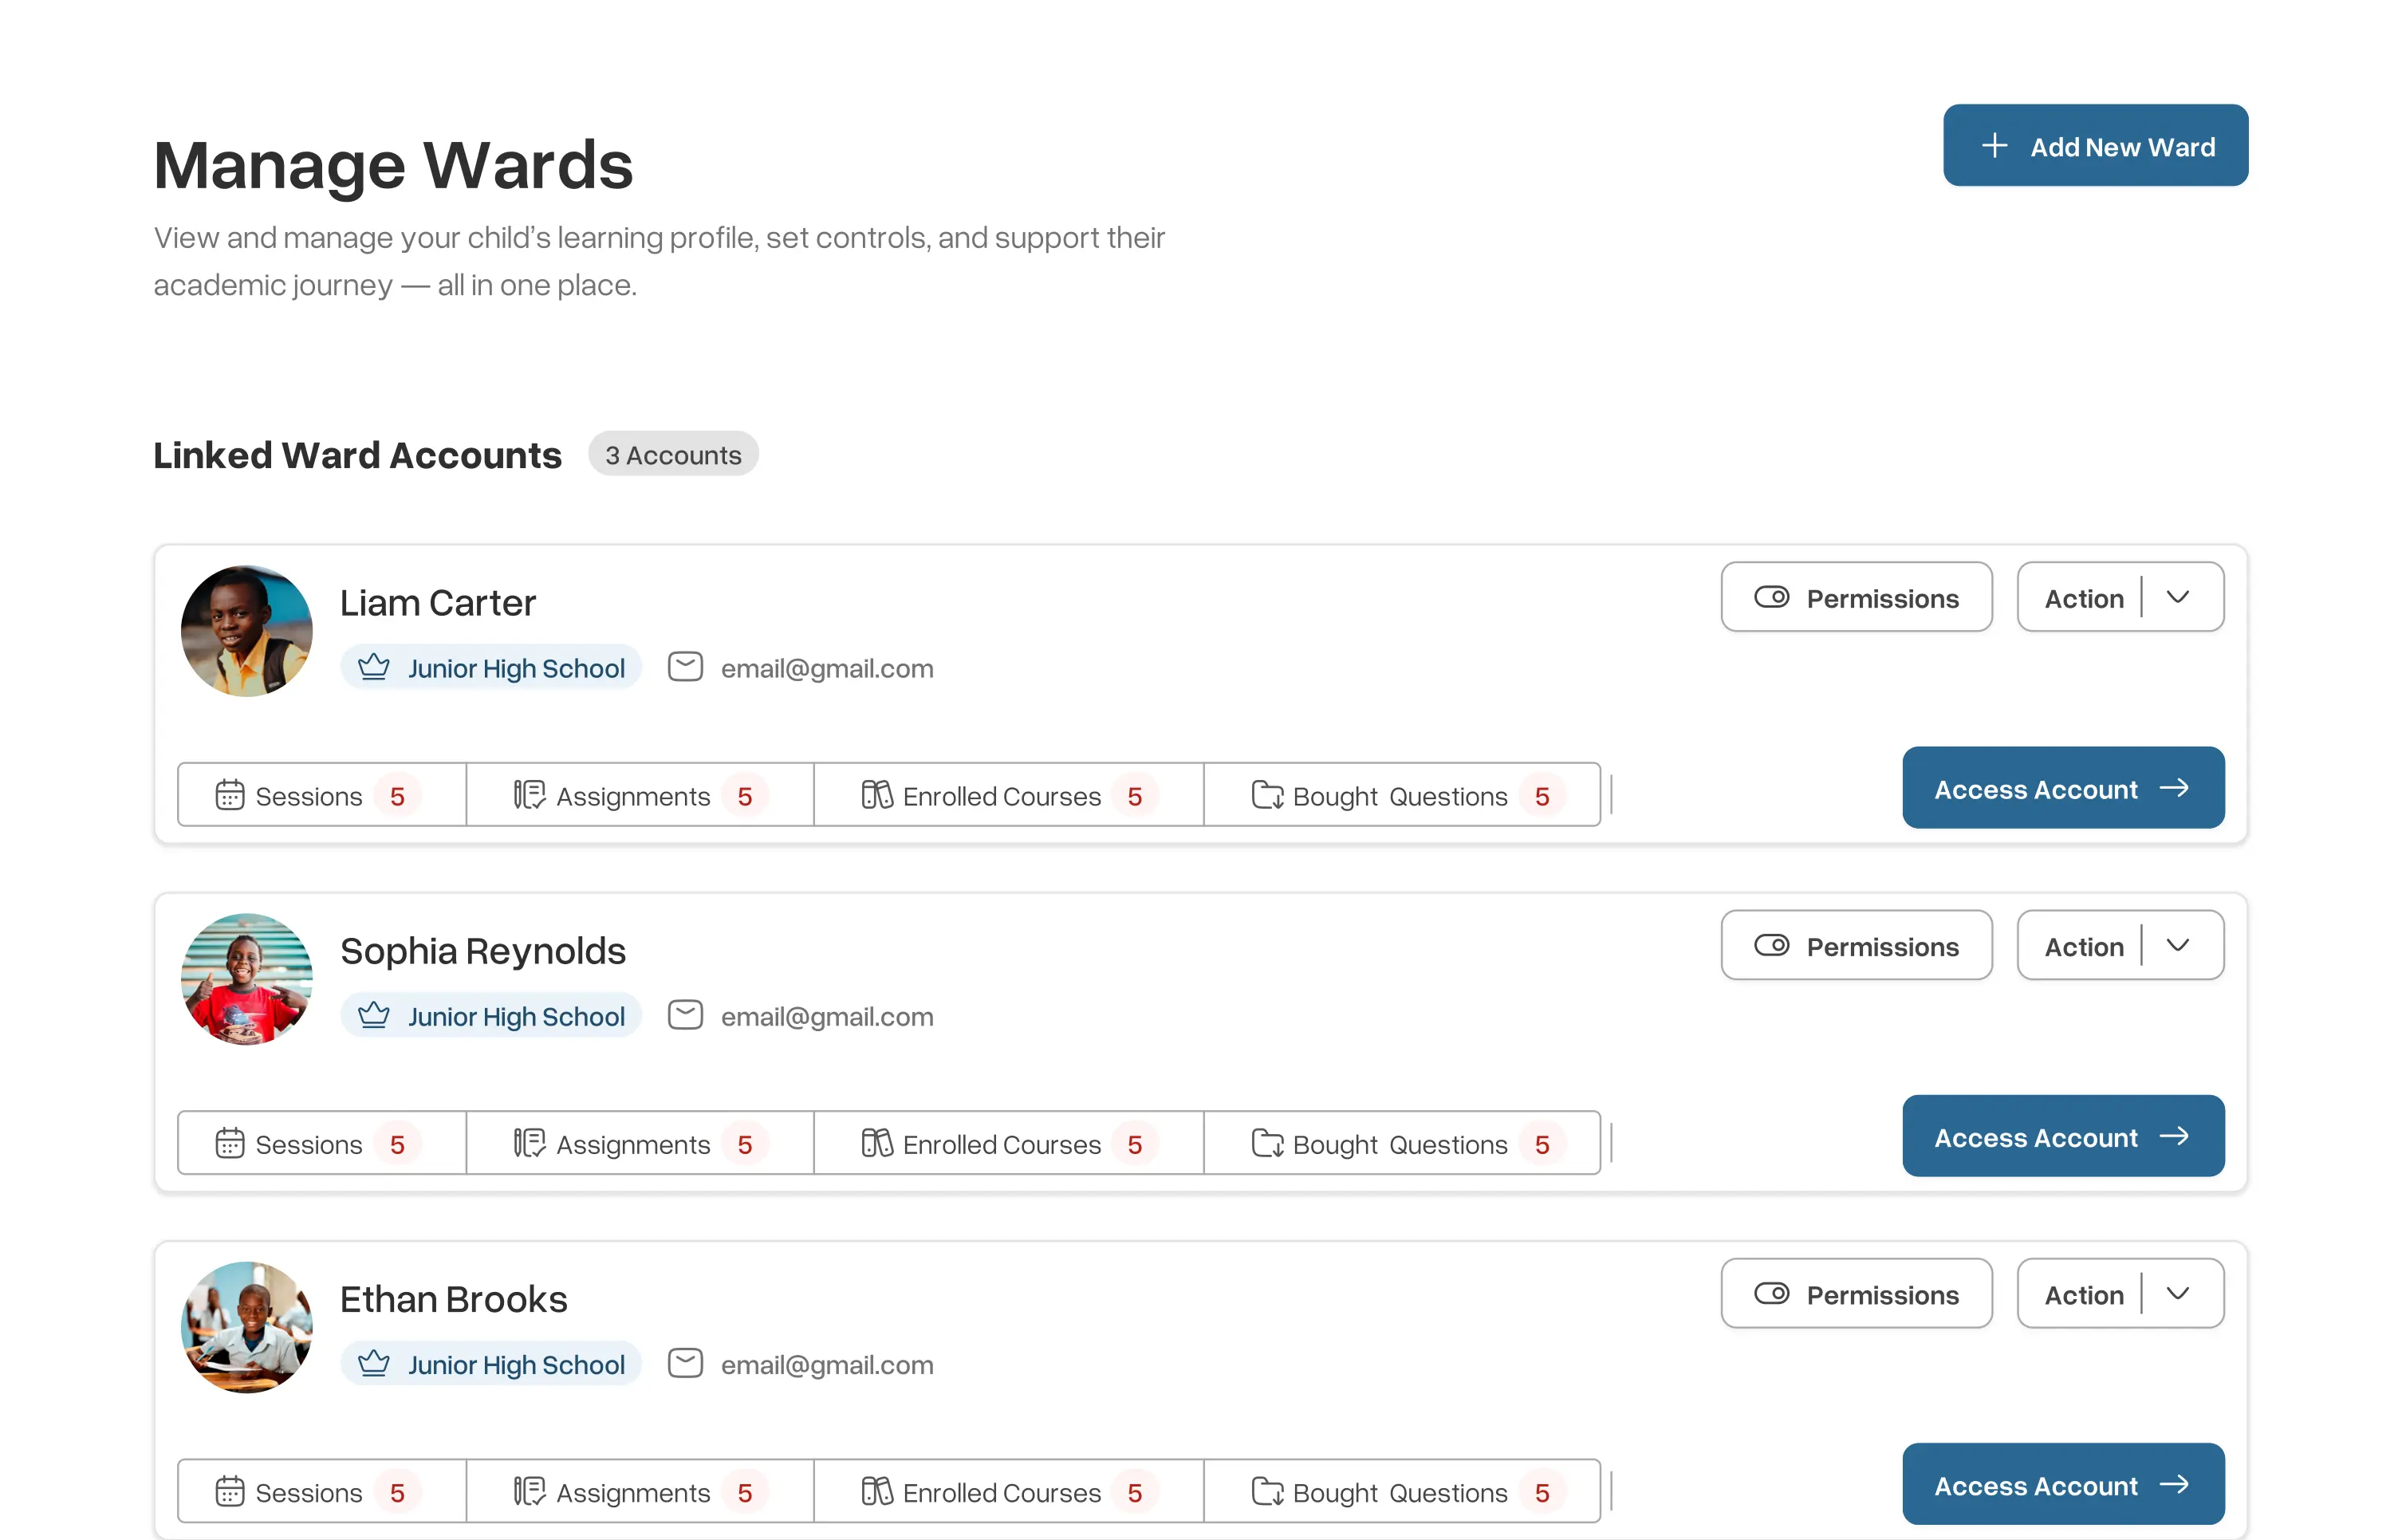This screenshot has height=1540, width=2402.
Task: Click Sophia Reynolds' profile photo
Action: [x=246, y=980]
